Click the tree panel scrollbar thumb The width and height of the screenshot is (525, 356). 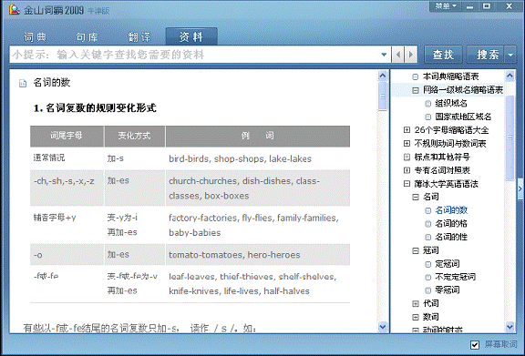(510, 137)
